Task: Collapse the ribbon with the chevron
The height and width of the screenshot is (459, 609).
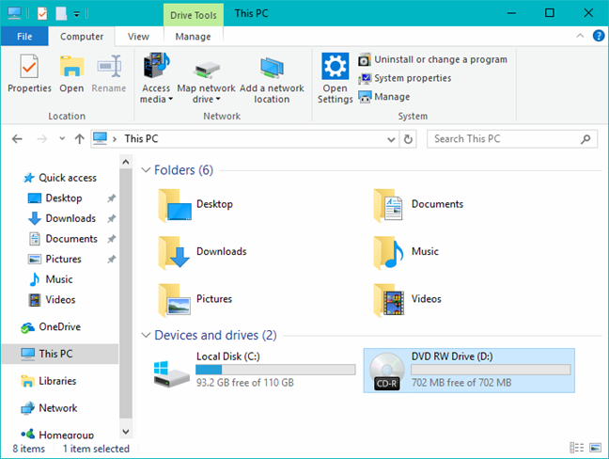Action: [x=580, y=36]
